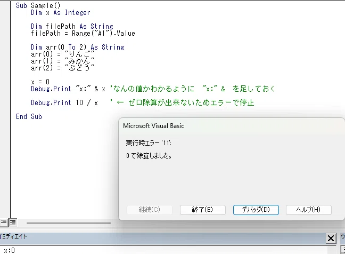Click the 'Debug.Print 10 / x' statement

click(64, 102)
